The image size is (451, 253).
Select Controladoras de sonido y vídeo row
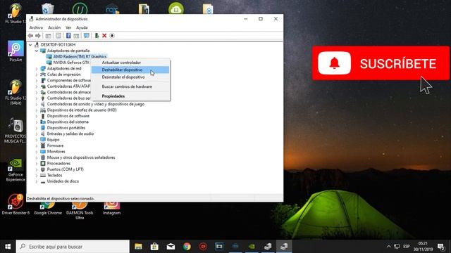[96, 104]
